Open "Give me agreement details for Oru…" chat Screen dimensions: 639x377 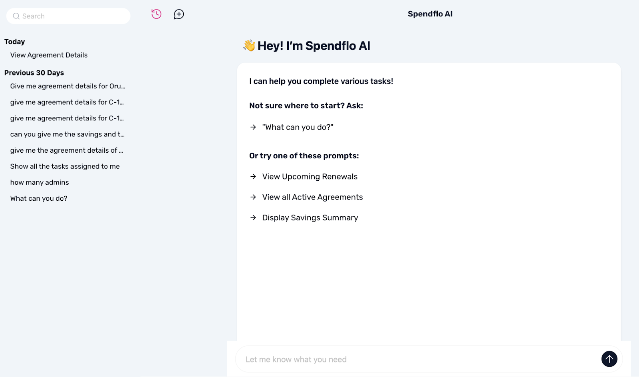(x=67, y=86)
